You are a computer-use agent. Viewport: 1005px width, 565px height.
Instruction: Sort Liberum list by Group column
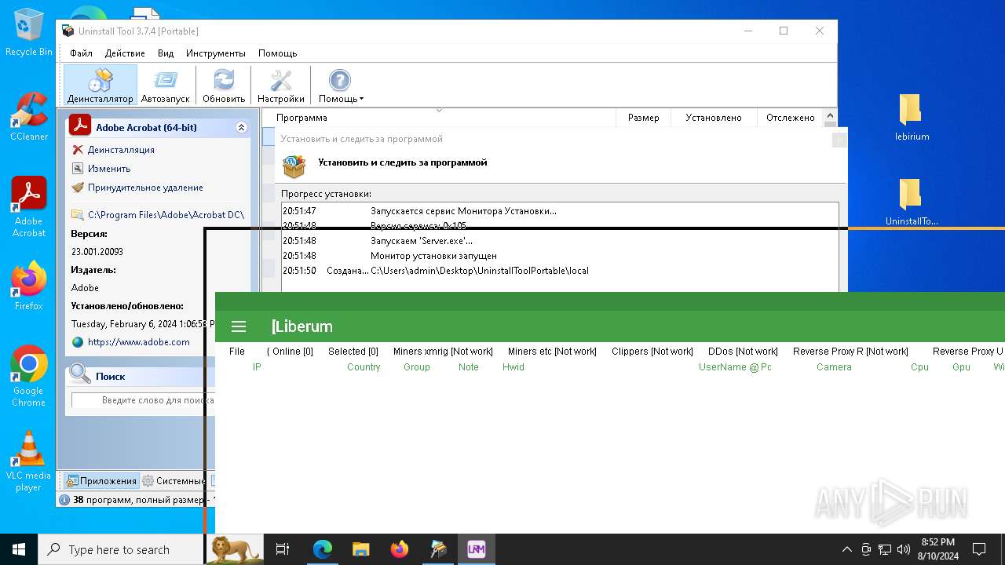(417, 367)
